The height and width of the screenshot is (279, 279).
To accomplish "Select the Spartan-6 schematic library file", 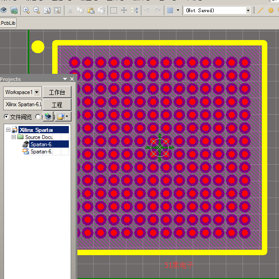I will point(41,151).
